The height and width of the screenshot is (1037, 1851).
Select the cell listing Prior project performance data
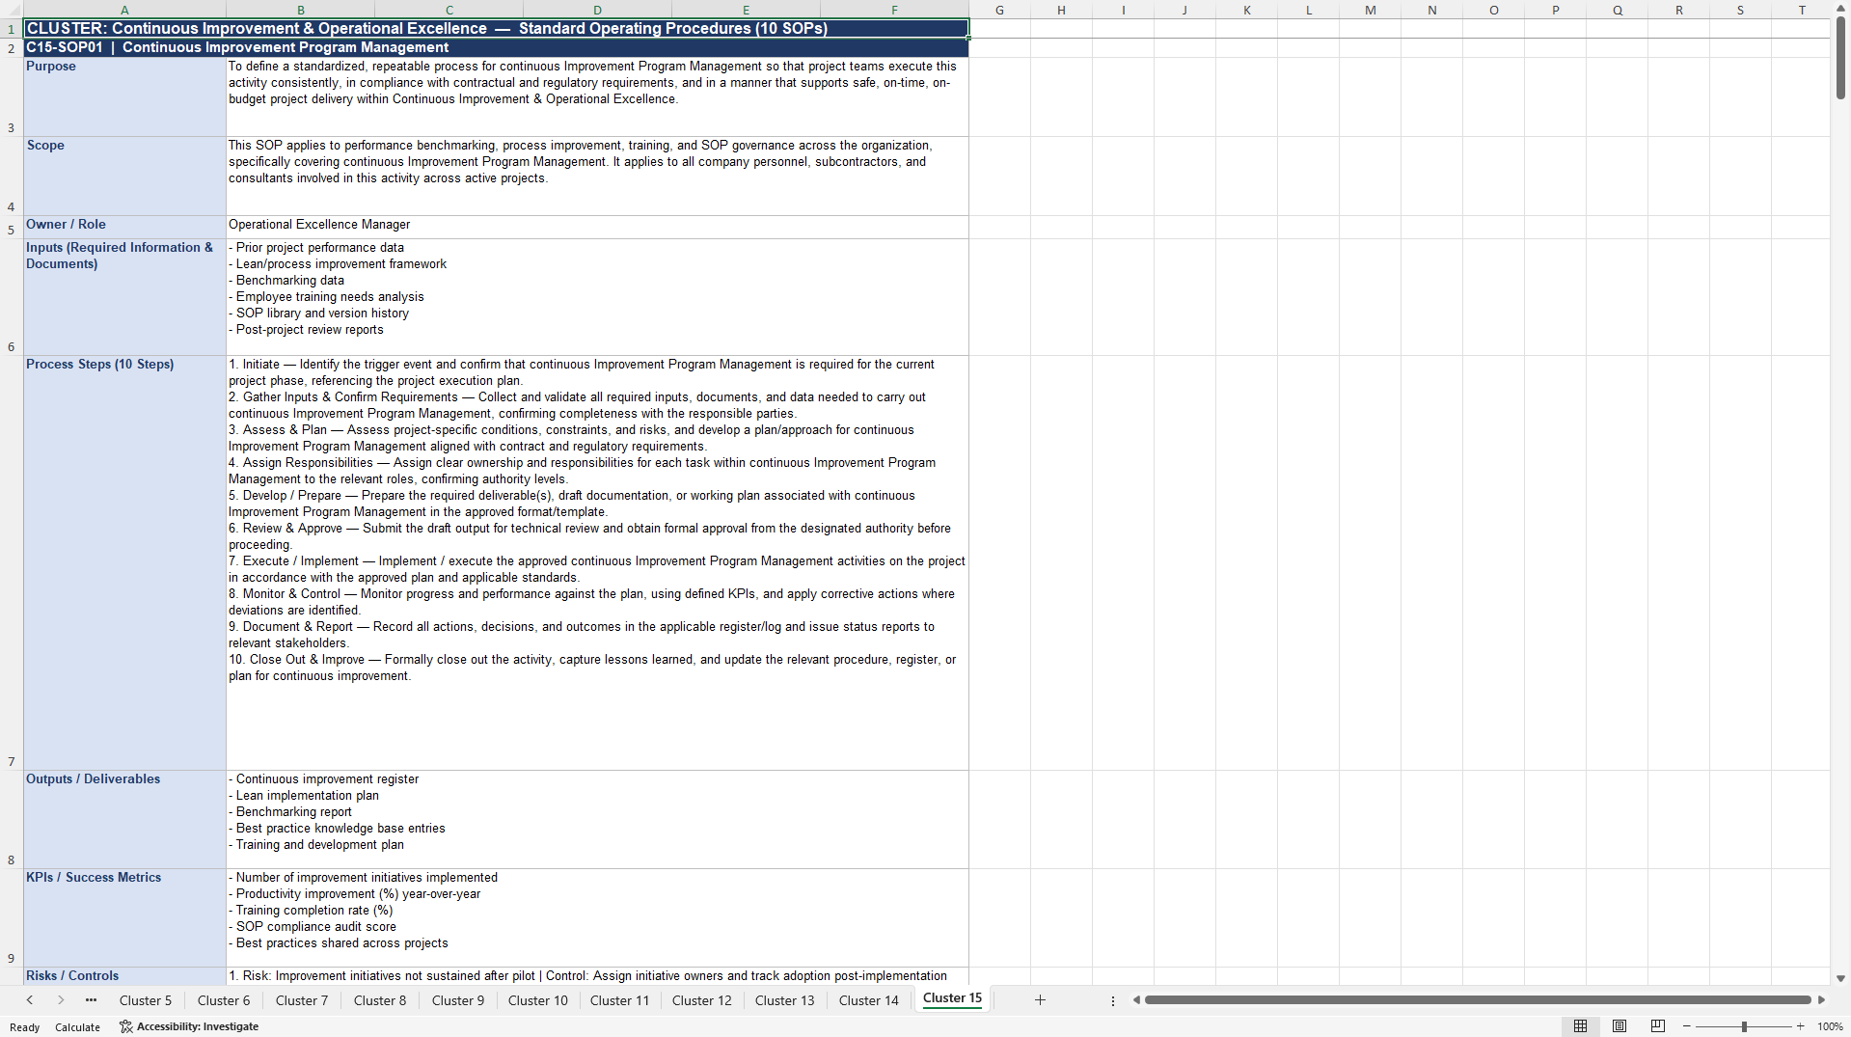[x=597, y=297]
